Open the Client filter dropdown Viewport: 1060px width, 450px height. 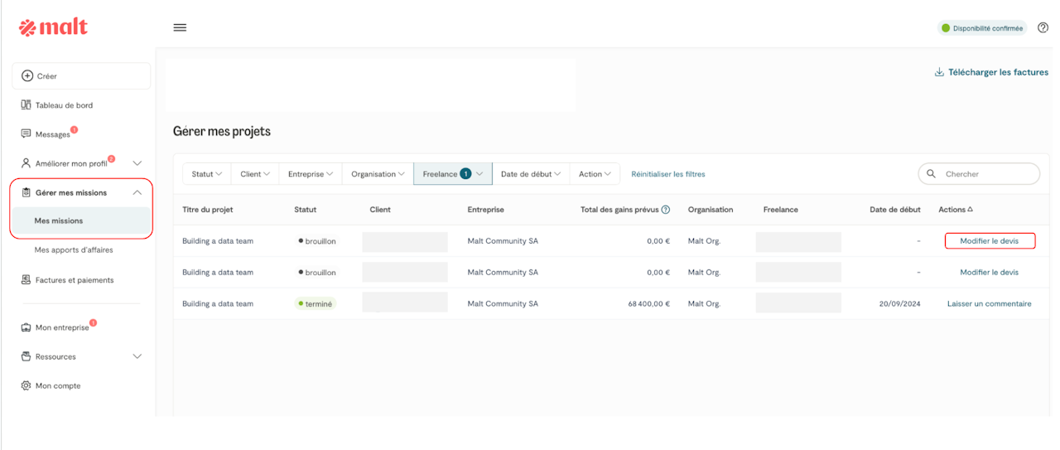point(255,174)
